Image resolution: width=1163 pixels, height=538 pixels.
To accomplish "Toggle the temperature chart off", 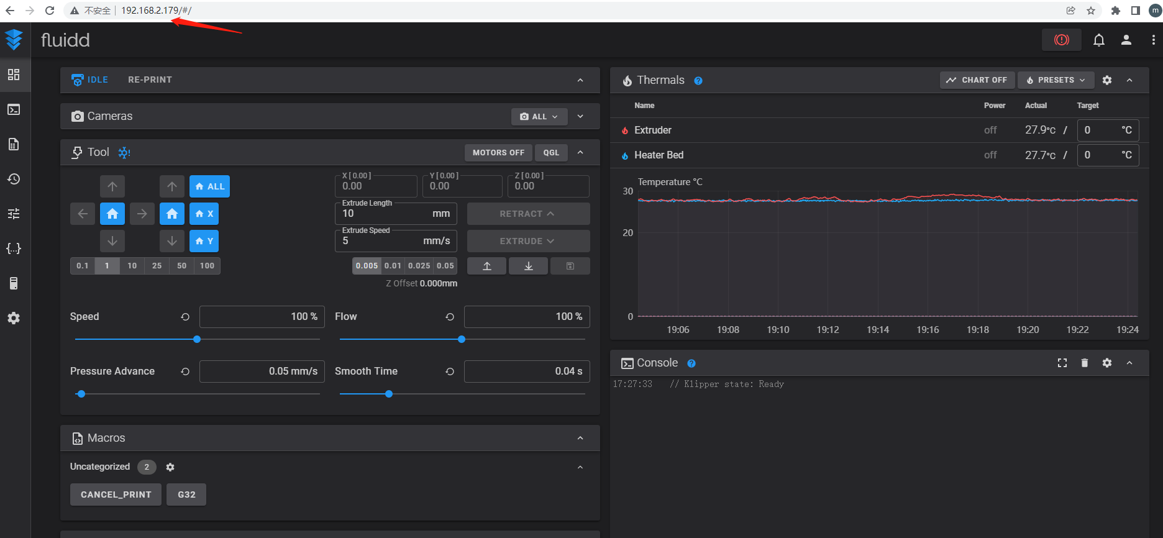I will pyautogui.click(x=977, y=80).
